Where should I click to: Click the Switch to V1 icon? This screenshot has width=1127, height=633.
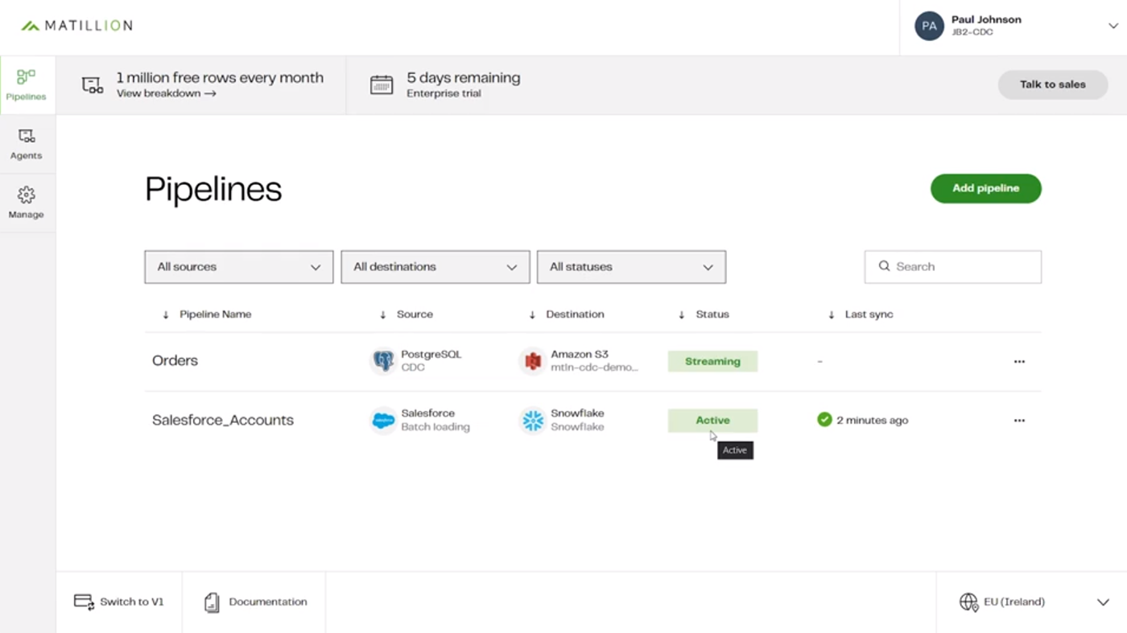[x=84, y=602]
